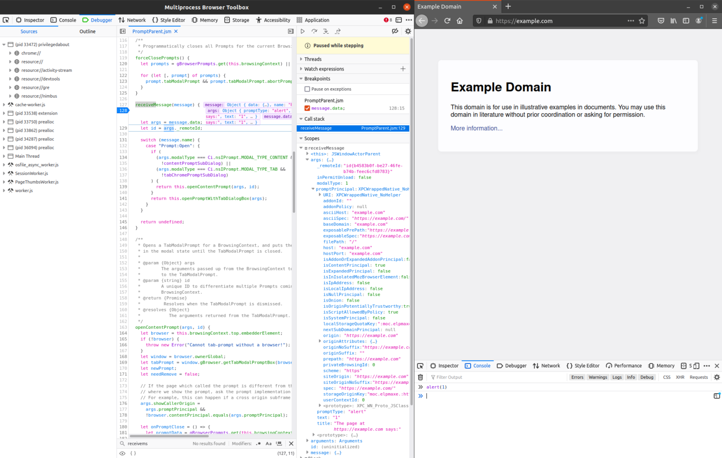Screen dimensions: 722x458
Task: Step out of the current function
Action: 337,31
